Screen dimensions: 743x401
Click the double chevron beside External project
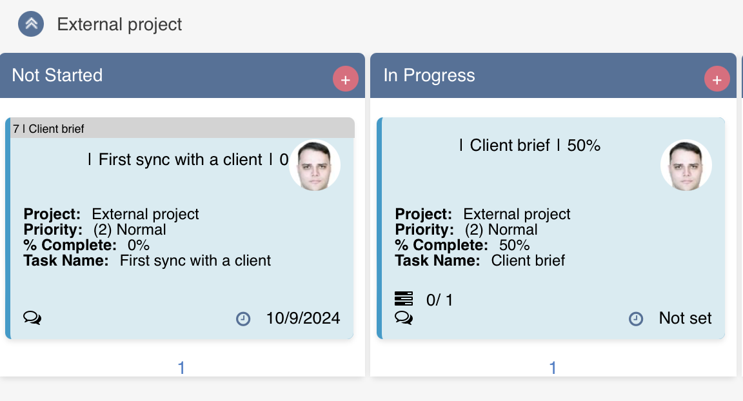30,24
